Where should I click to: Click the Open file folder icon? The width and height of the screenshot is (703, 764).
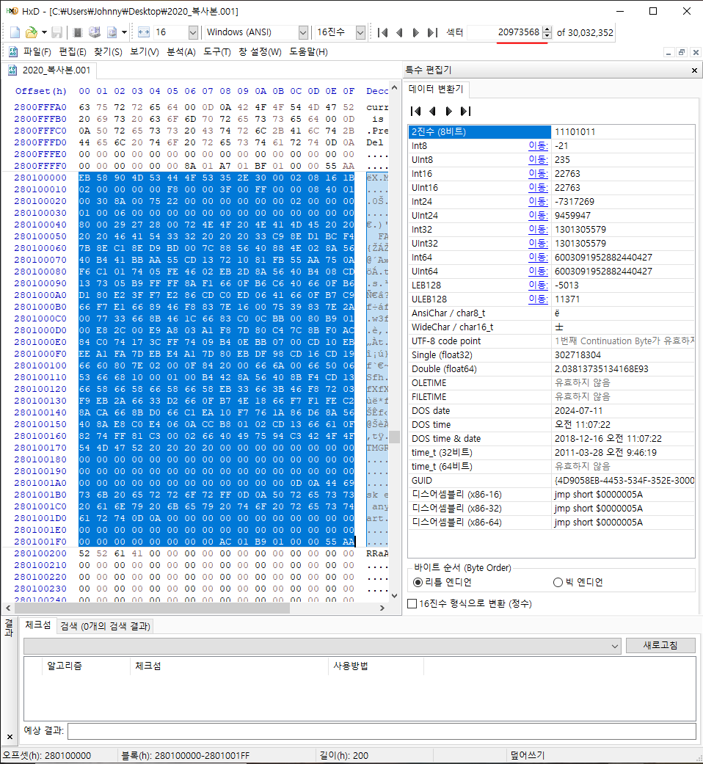31,32
